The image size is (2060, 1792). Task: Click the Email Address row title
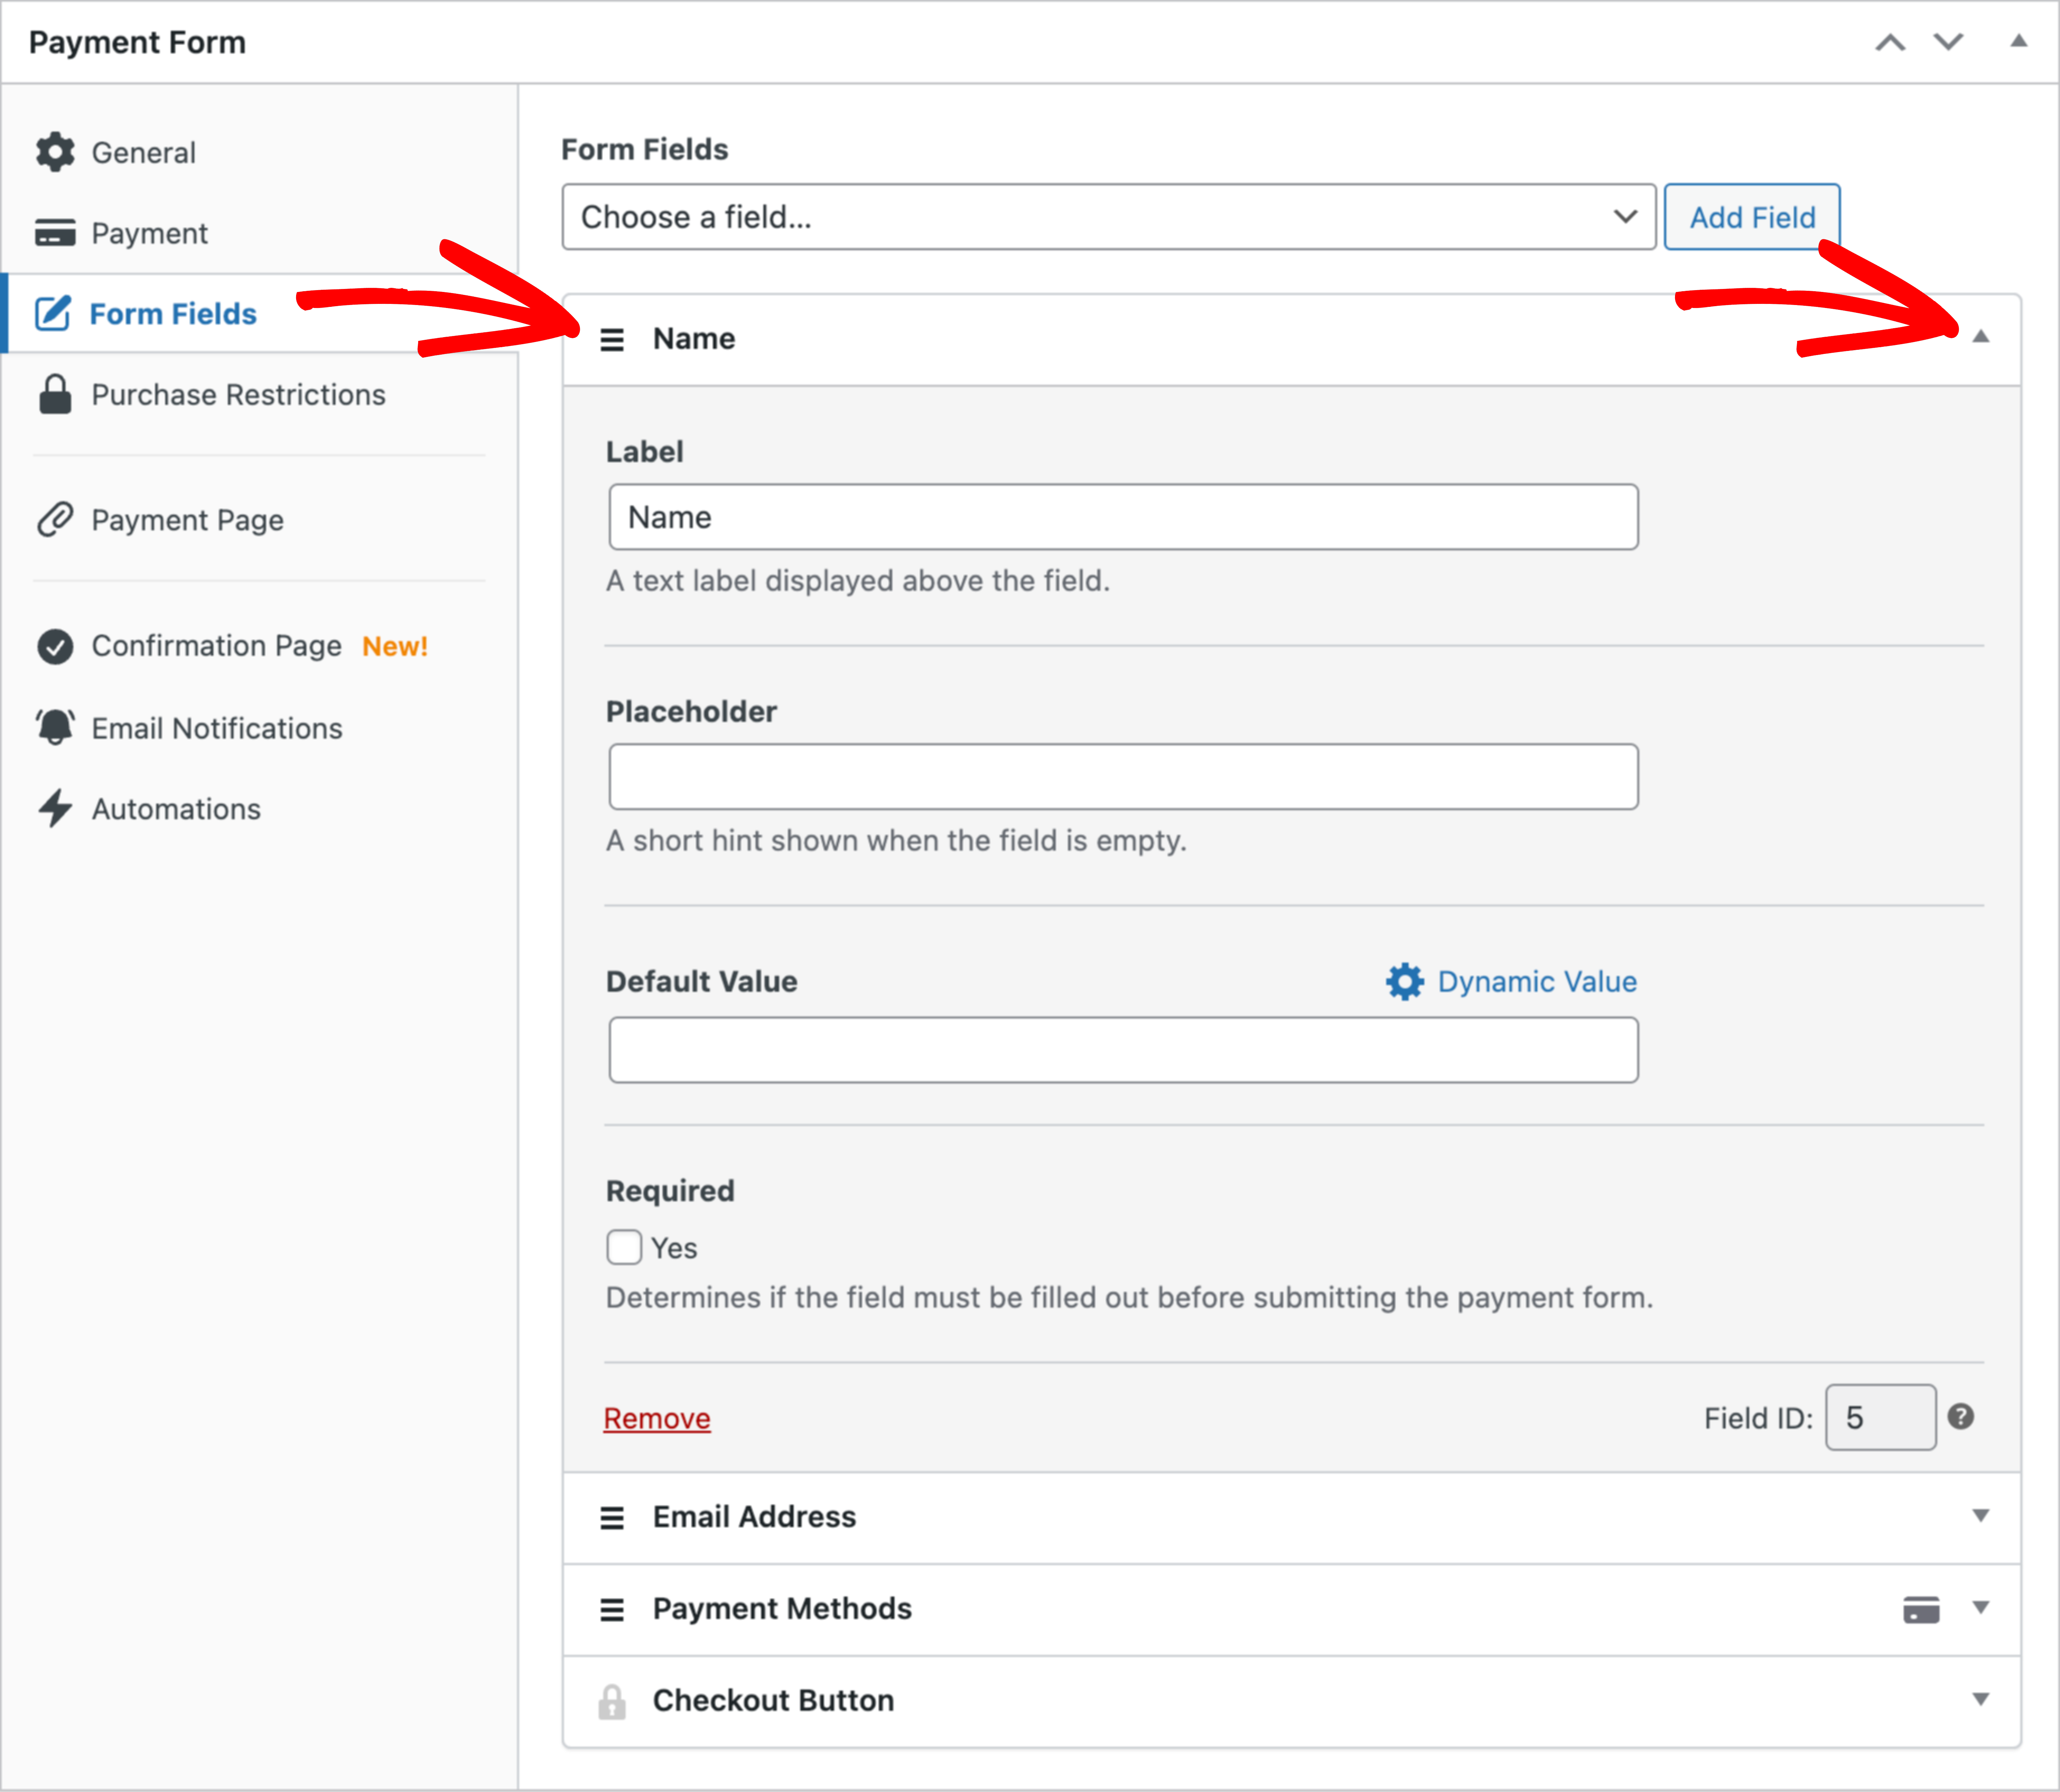pyautogui.click(x=755, y=1517)
